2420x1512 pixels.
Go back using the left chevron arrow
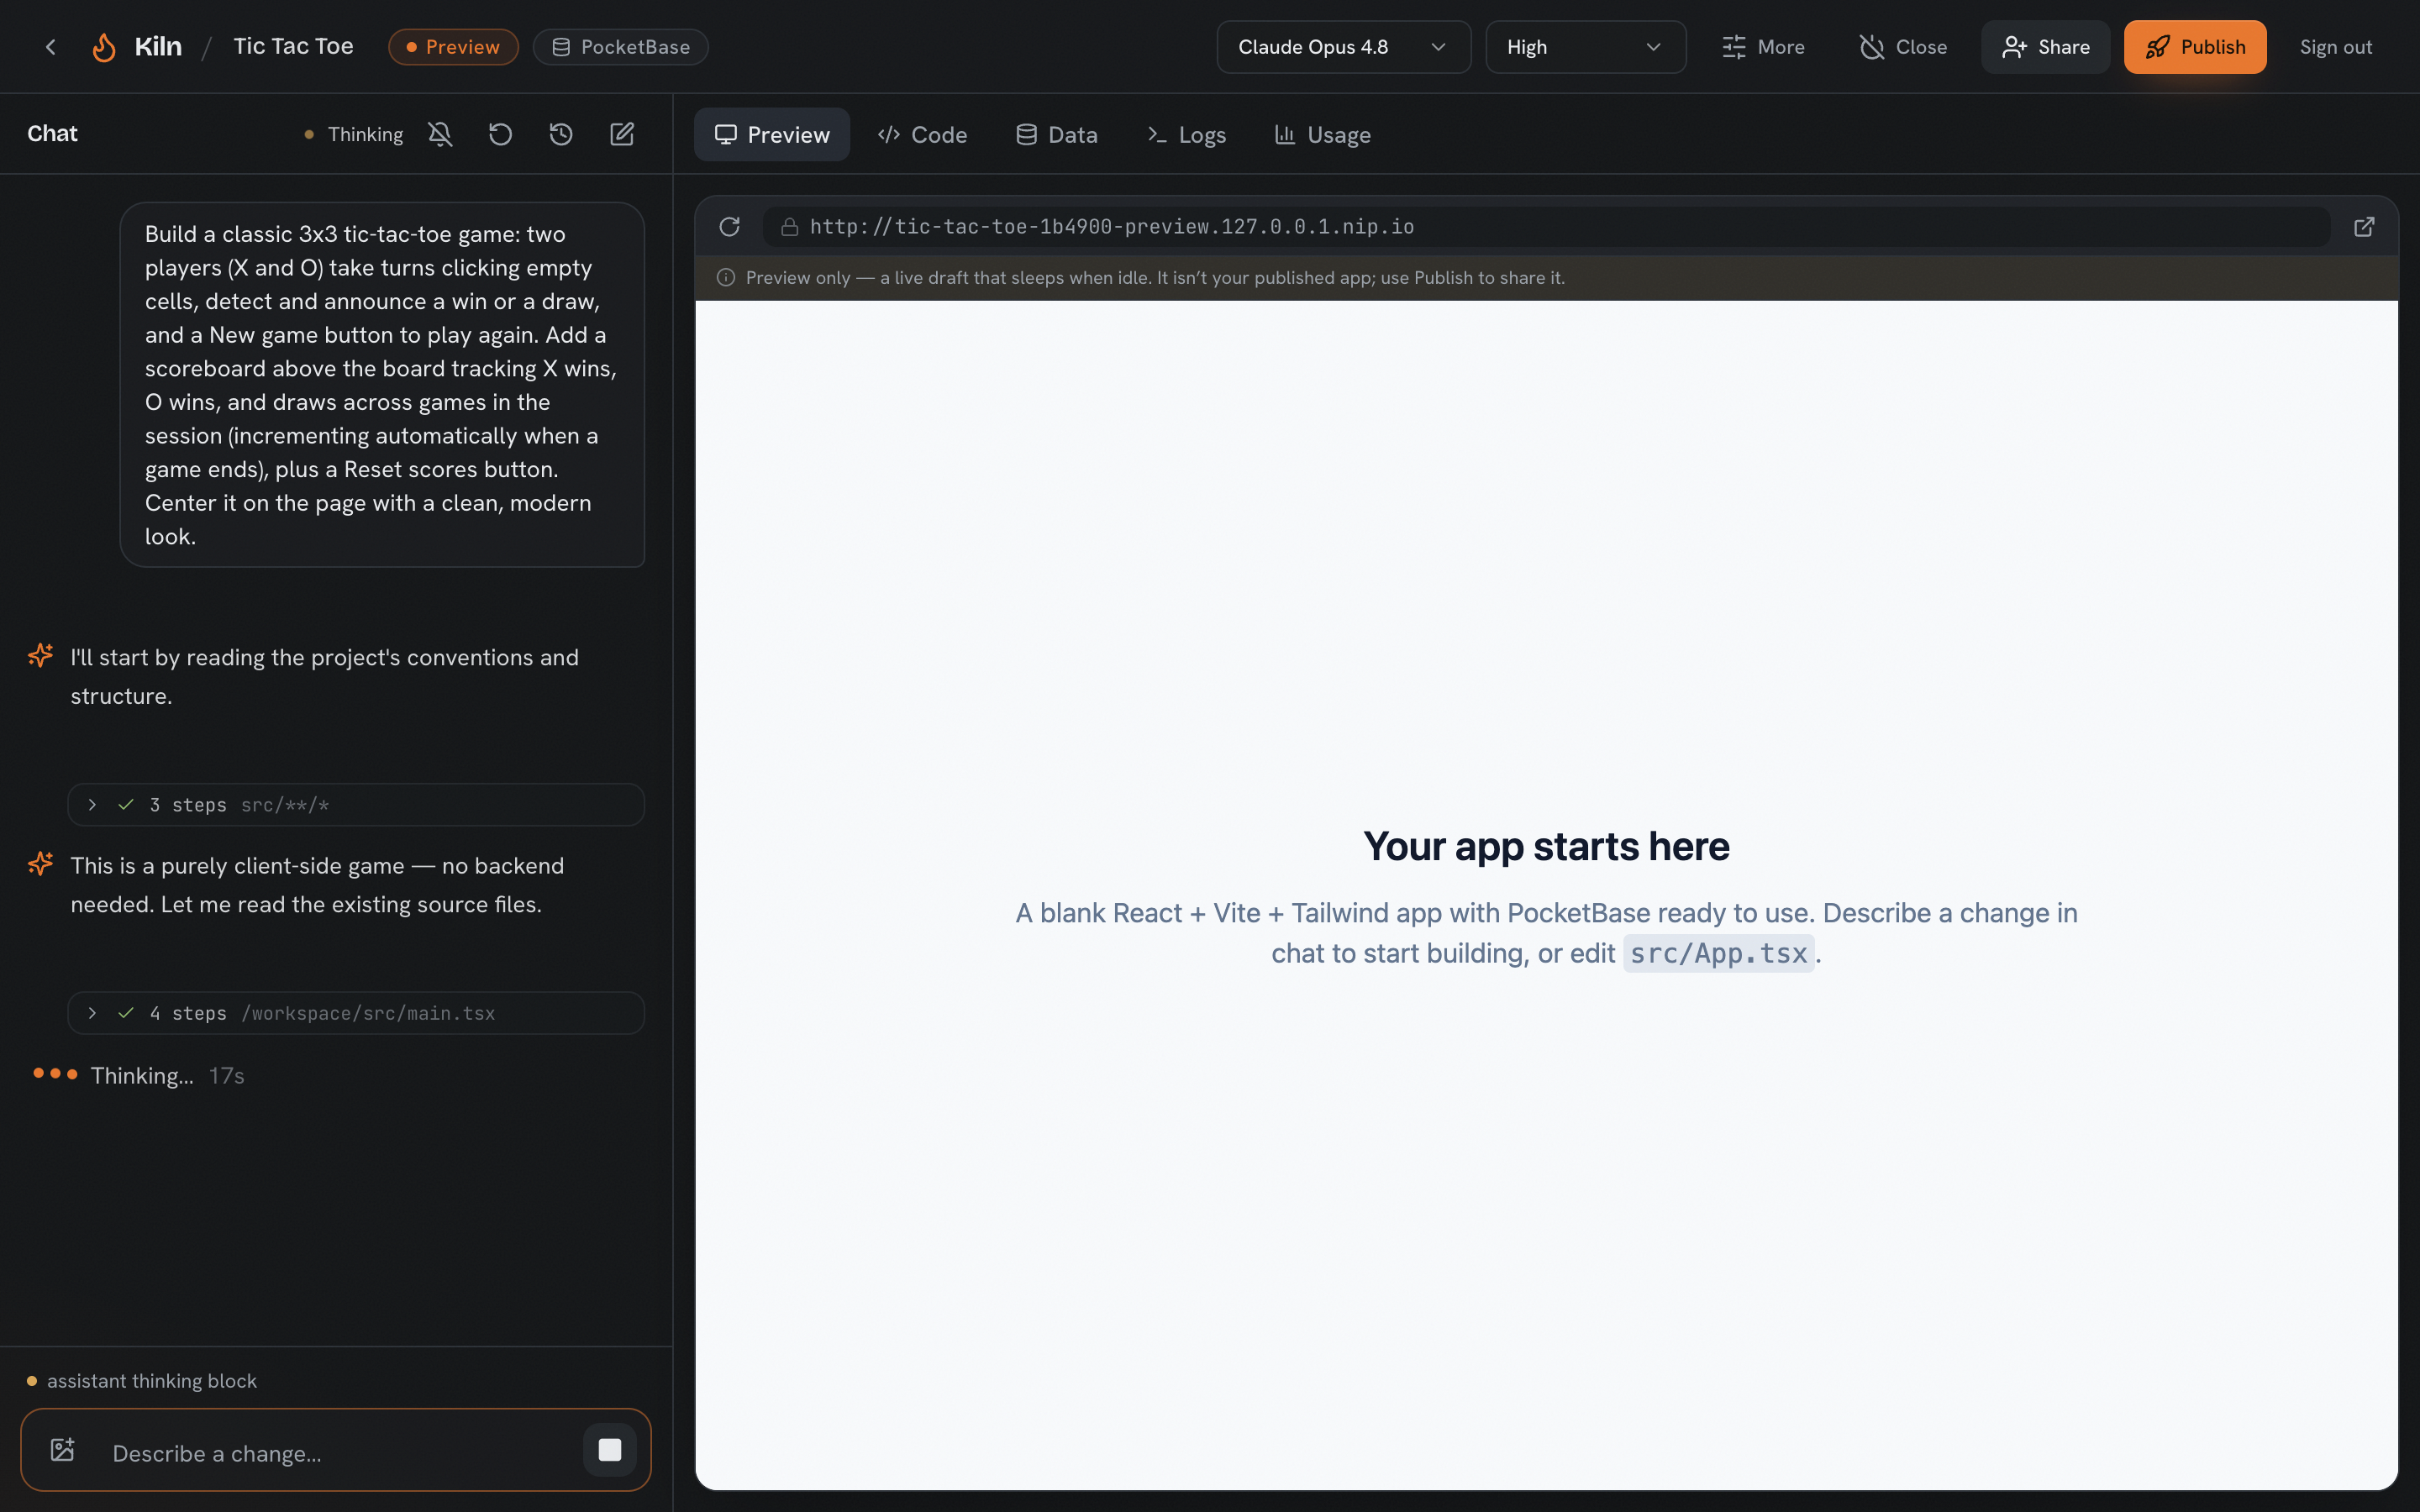(51, 47)
